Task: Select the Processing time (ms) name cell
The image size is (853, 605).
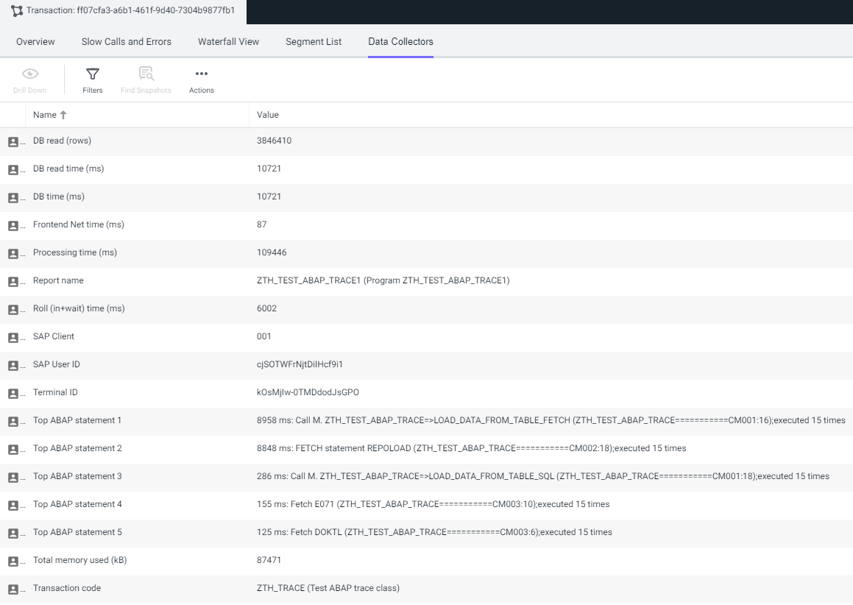Action: (75, 252)
